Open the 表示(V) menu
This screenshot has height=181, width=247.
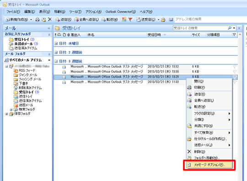(44, 11)
